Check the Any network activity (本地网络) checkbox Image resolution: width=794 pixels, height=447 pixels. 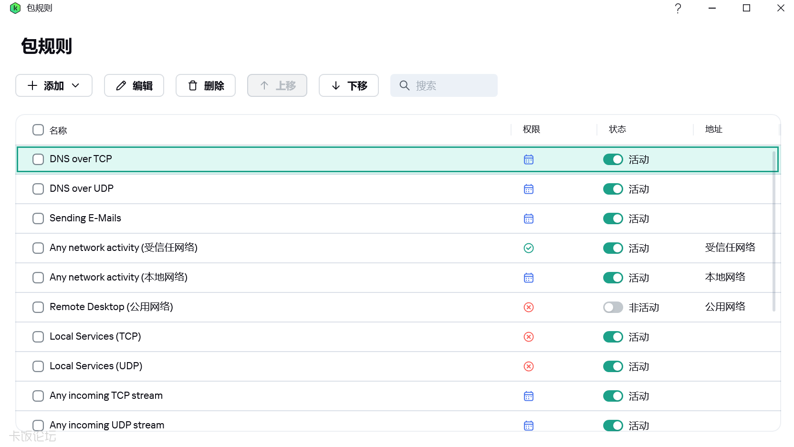pyautogui.click(x=38, y=278)
